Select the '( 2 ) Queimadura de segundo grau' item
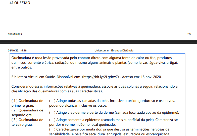197x136 pixels. click(x=27, y=113)
